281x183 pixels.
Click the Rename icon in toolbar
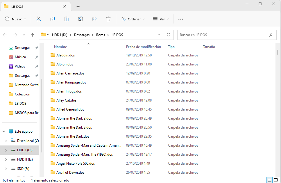[80, 19]
